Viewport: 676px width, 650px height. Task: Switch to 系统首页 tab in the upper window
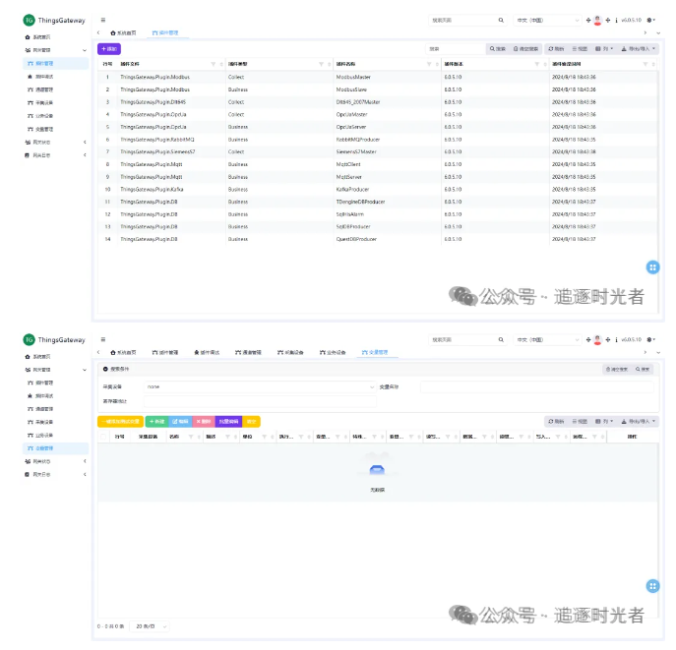123,33
